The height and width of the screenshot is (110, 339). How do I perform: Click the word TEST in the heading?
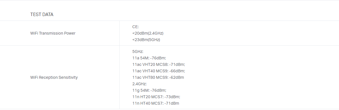(x=35, y=15)
